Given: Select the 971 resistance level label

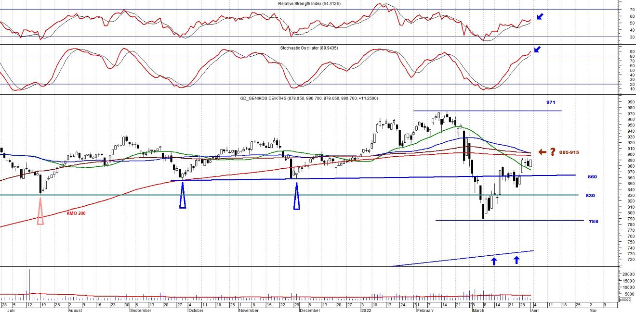Looking at the screenshot, I should coord(551,102).
